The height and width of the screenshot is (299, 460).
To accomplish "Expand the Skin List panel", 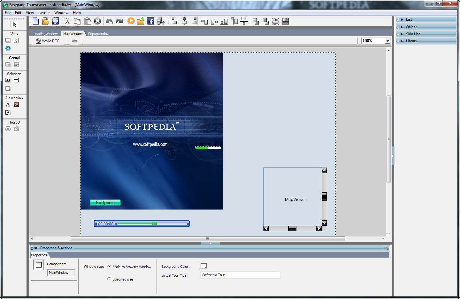I will coord(402,34).
